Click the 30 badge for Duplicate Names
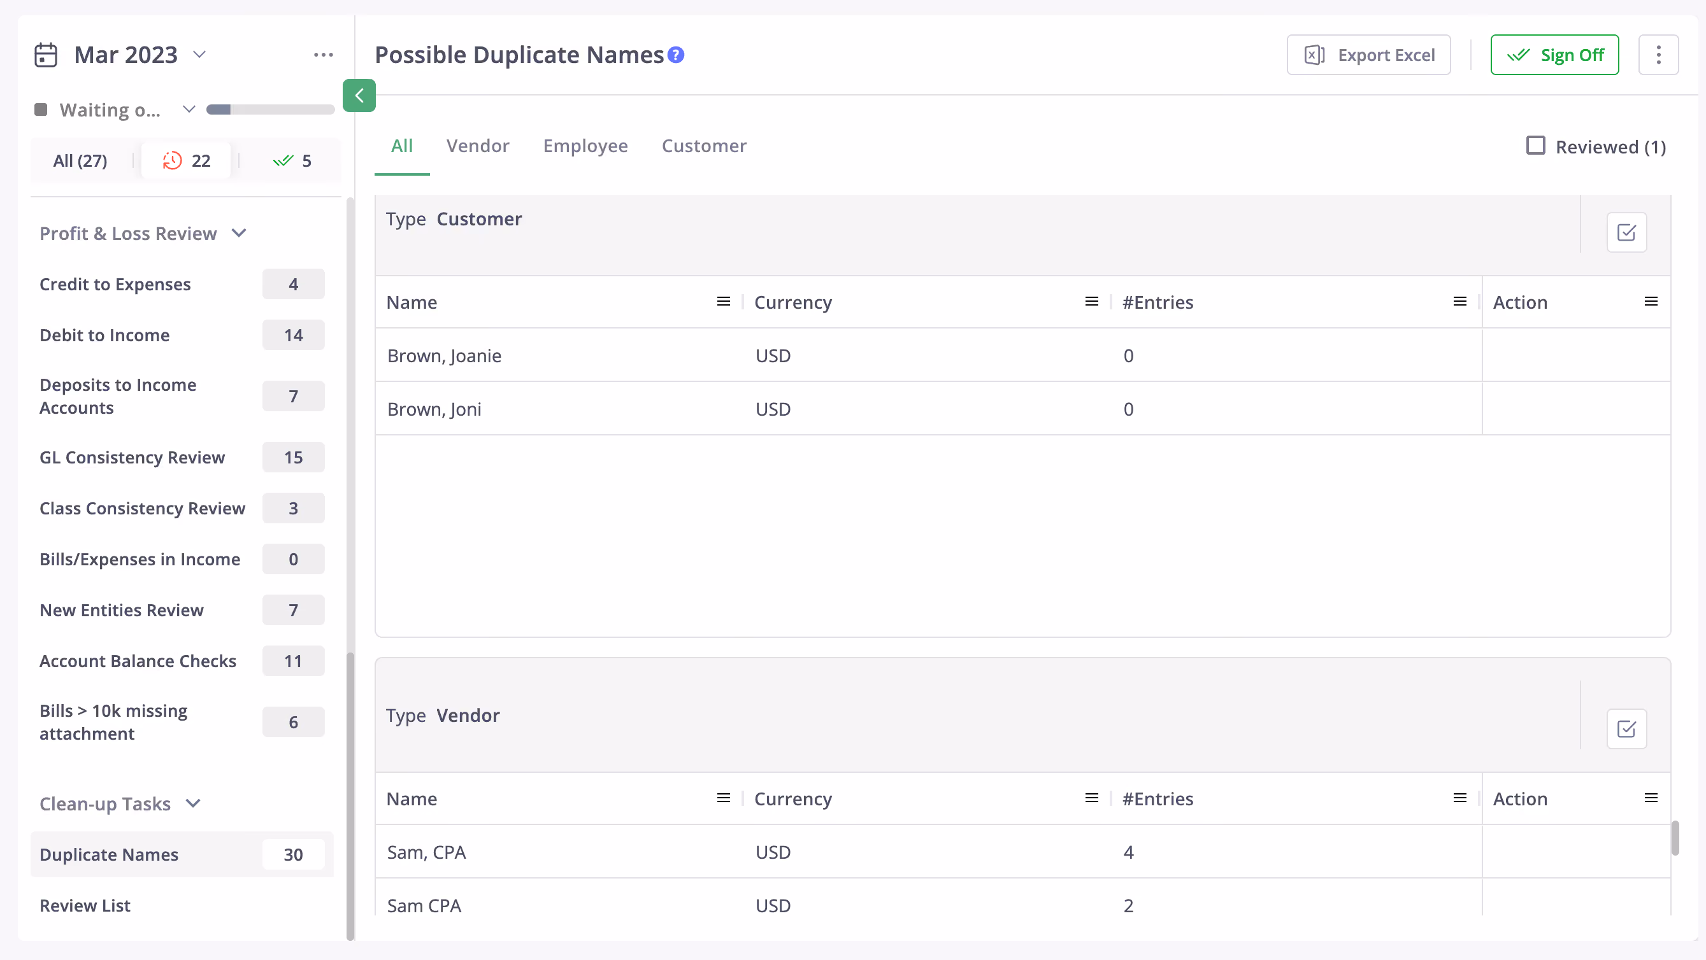The width and height of the screenshot is (1706, 960). tap(294, 854)
